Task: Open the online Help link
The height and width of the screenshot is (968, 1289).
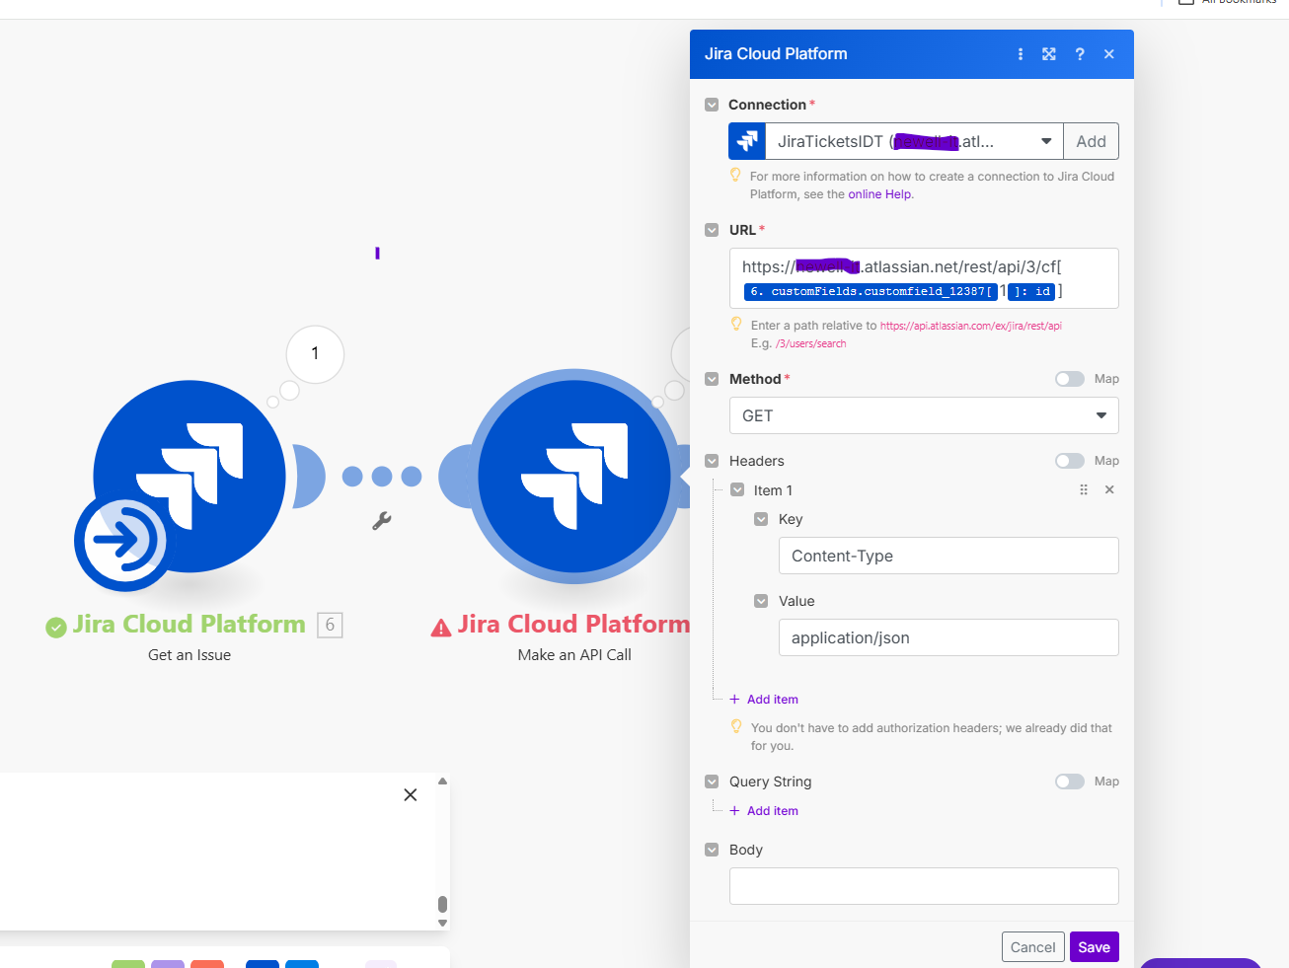Action: [879, 194]
